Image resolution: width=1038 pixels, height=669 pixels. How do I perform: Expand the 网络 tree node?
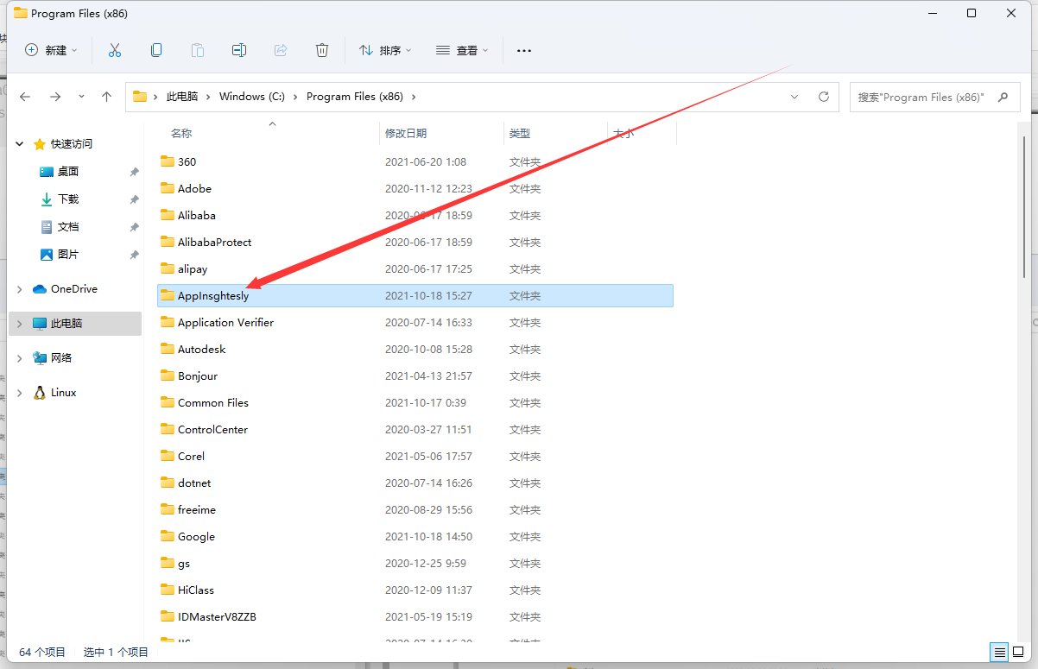point(21,358)
